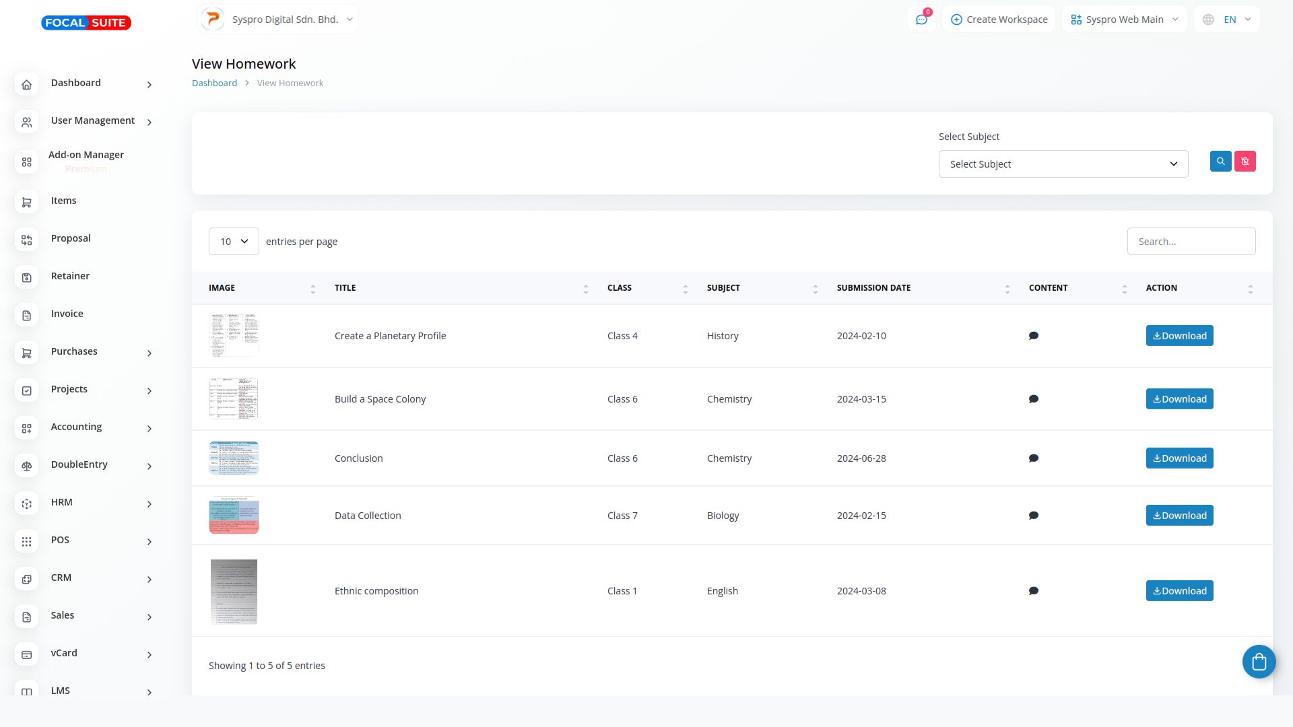
Task: Click the Dashboard breadcrumb link
Action: coord(214,83)
